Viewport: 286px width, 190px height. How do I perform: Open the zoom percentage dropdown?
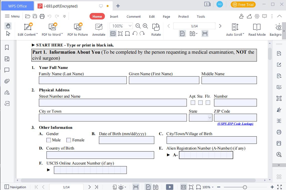130,26
